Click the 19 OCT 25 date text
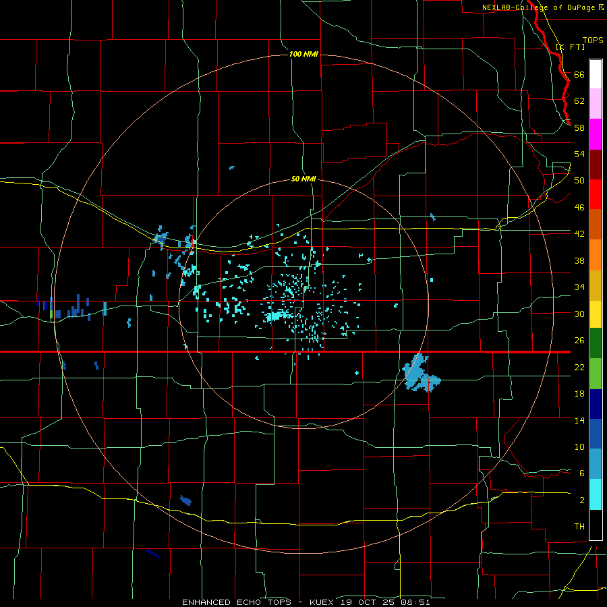The height and width of the screenshot is (607, 607). (x=368, y=602)
